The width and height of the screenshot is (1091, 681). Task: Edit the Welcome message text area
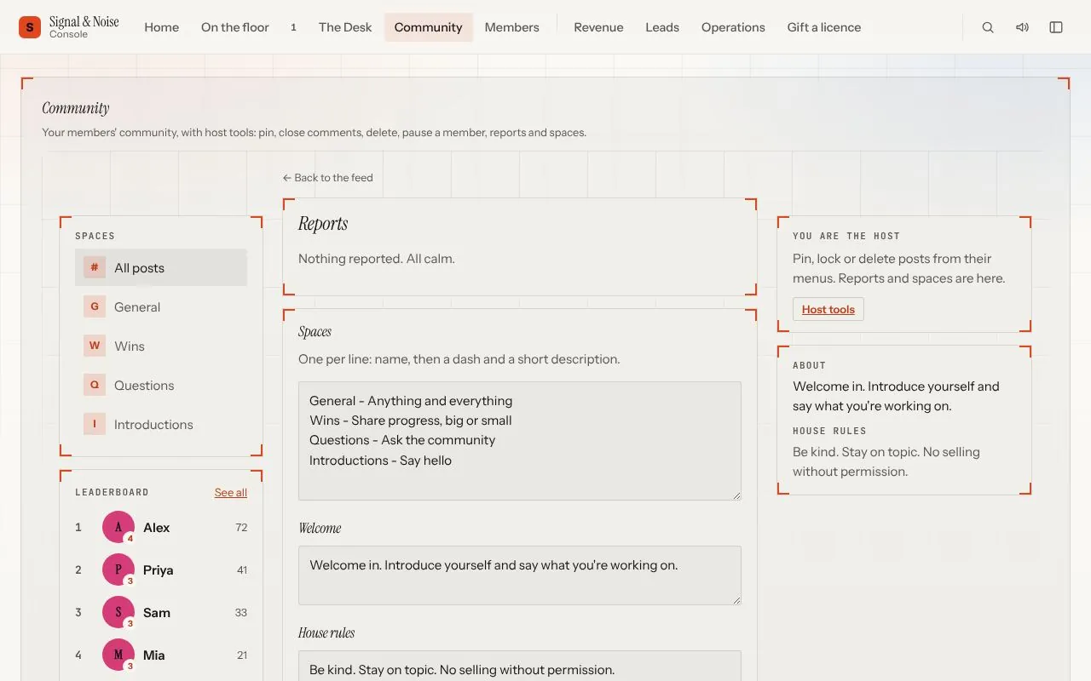[520, 575]
